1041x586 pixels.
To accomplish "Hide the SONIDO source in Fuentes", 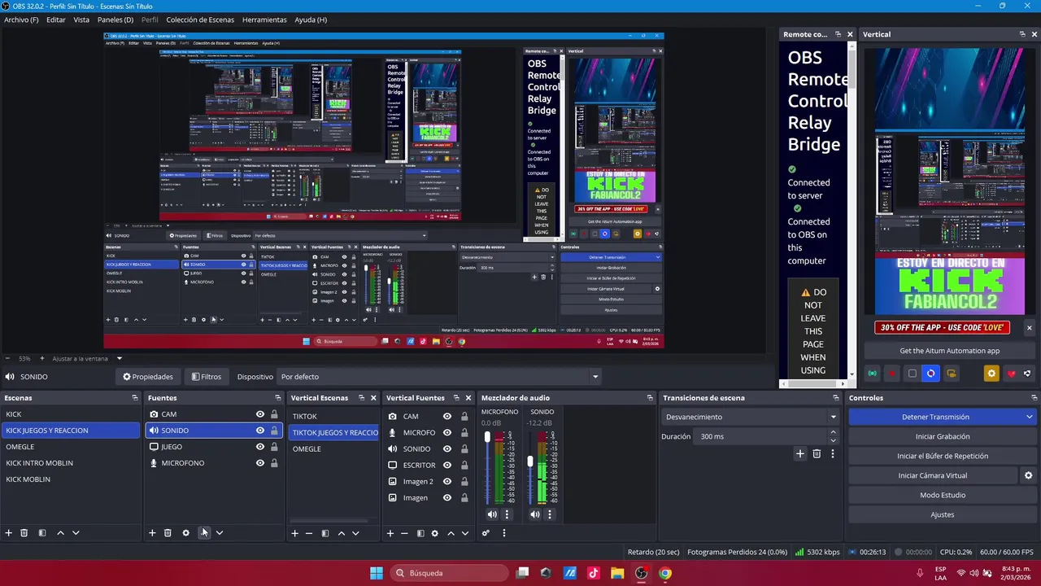I will (260, 431).
